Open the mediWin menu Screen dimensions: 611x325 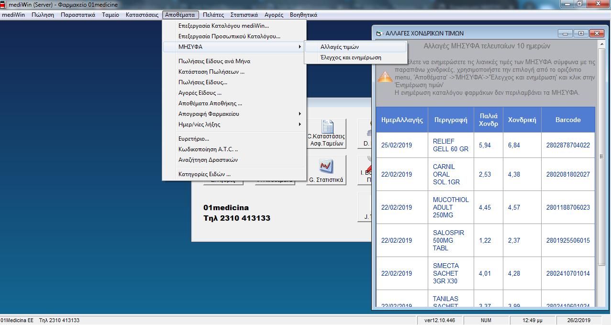point(14,15)
